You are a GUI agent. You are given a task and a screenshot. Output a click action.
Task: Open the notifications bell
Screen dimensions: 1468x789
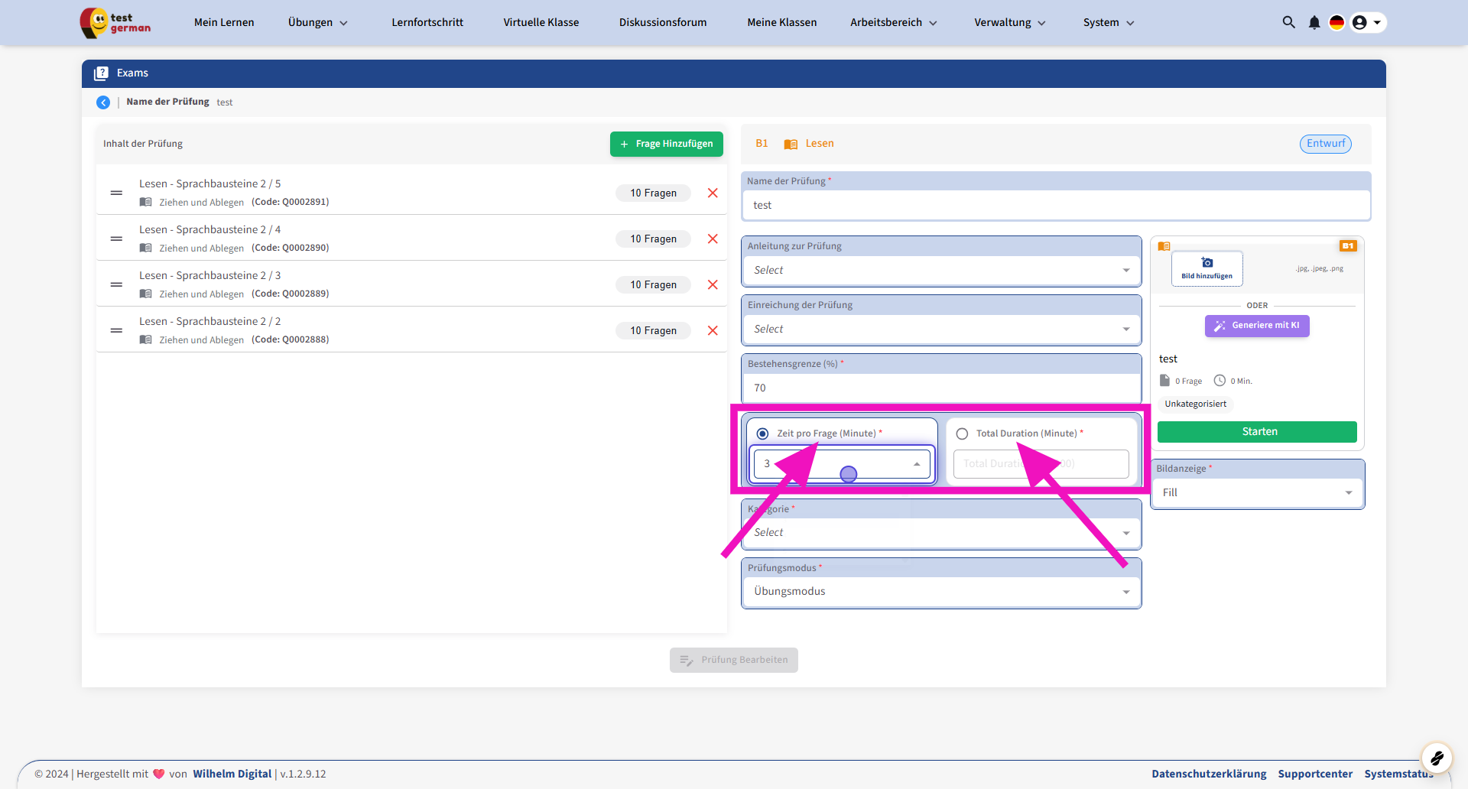[x=1314, y=22]
